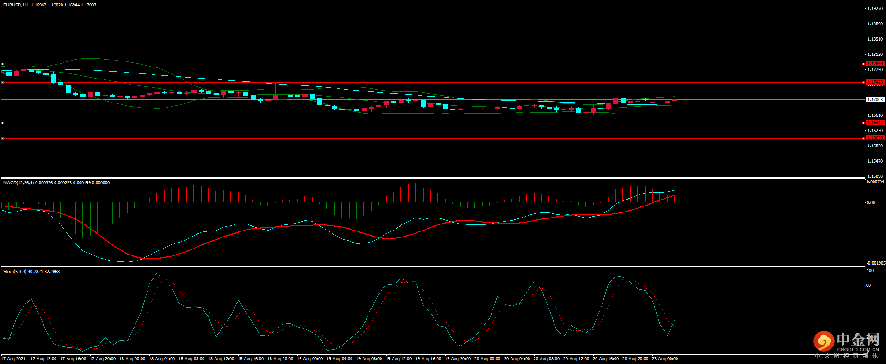Click the red 1.16417 price tag
Screen dimensions: 886x364
pyautogui.click(x=874, y=123)
